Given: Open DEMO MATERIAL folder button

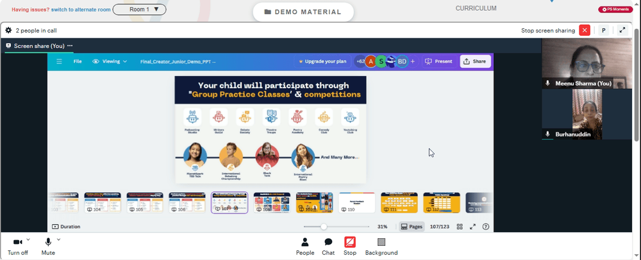Looking at the screenshot, I should (303, 12).
